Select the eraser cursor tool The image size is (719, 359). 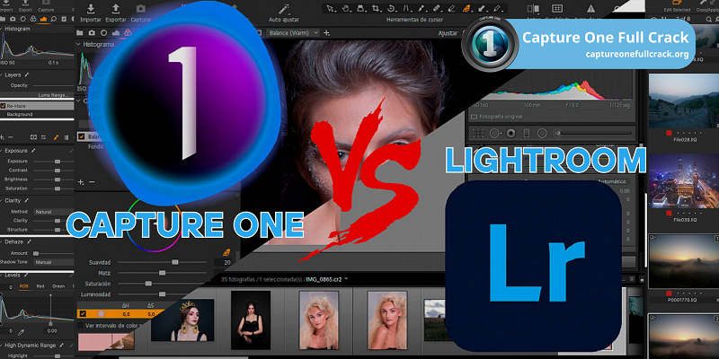451,8
